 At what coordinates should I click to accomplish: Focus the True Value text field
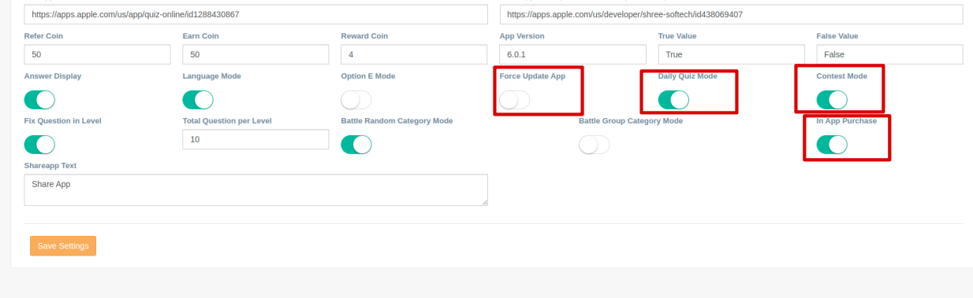coord(731,54)
